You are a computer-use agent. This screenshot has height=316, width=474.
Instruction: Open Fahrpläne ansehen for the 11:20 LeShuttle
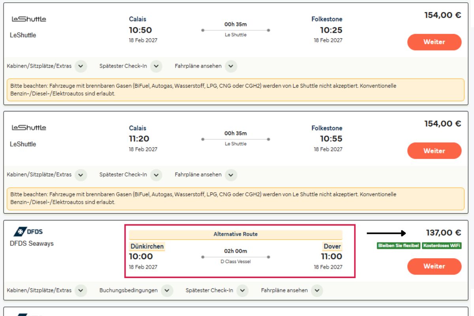[206, 175]
